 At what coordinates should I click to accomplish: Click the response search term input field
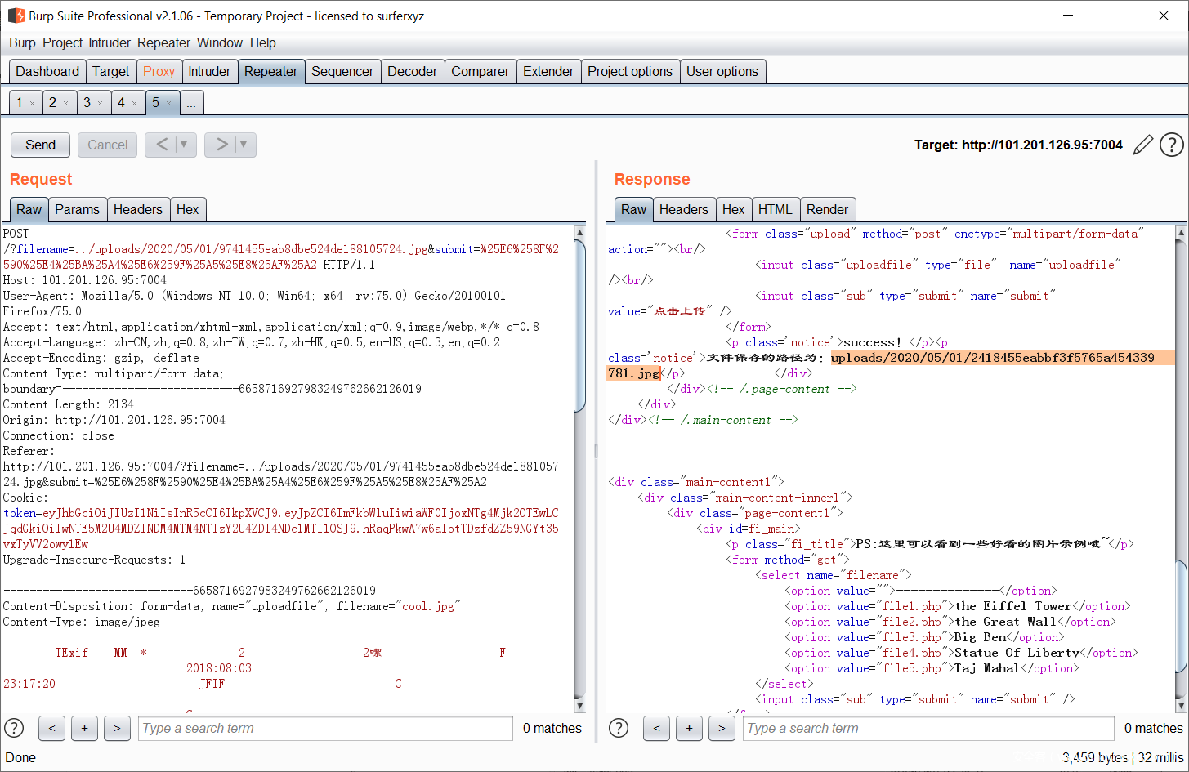click(928, 728)
